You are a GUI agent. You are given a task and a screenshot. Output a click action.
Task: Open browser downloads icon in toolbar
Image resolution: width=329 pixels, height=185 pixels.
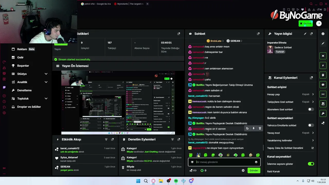tap(314, 10)
